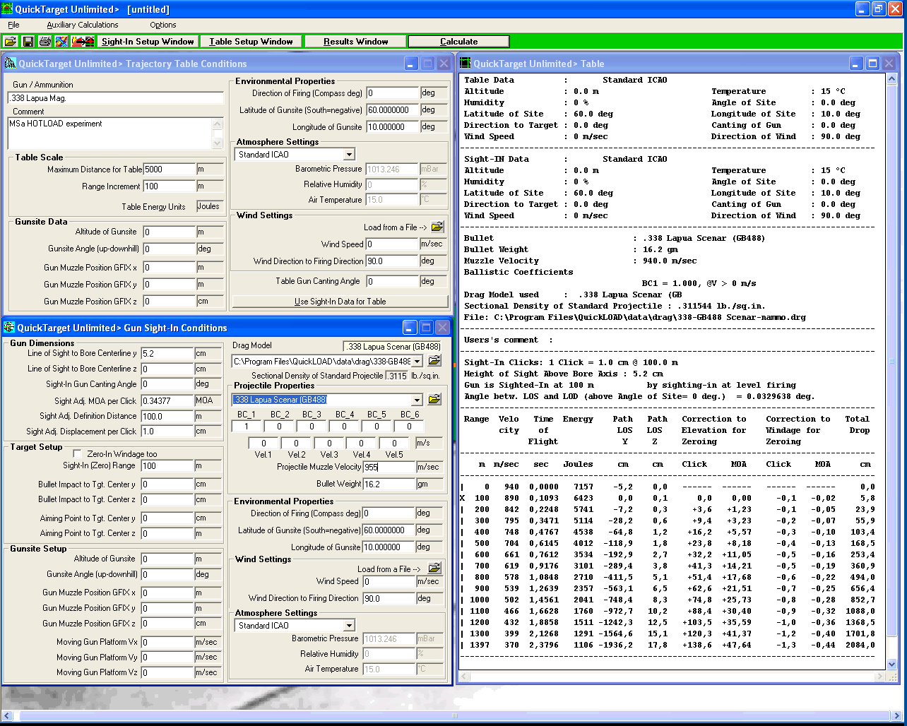Click the printer icon in the toolbar
The width and height of the screenshot is (907, 726).
45,42
